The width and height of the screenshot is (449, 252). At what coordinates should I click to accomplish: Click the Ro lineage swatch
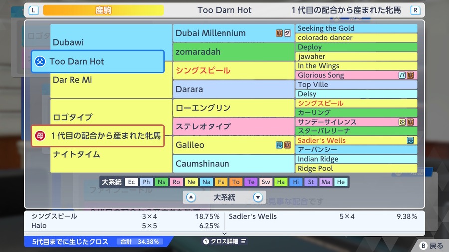[176, 182]
